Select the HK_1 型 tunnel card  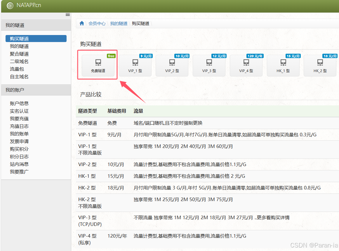click(x=283, y=65)
